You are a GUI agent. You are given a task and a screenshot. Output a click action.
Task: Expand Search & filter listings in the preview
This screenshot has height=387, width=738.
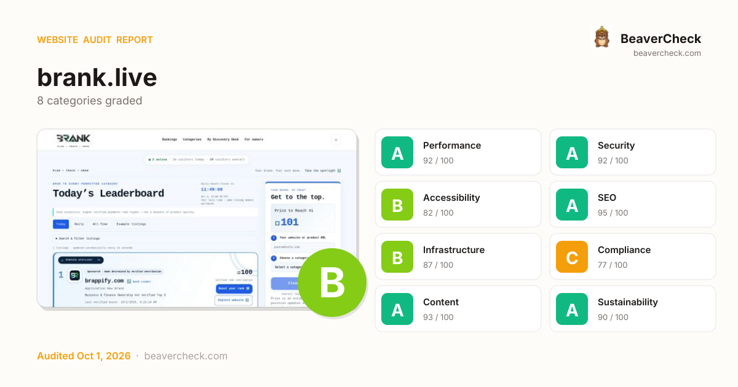155,238
